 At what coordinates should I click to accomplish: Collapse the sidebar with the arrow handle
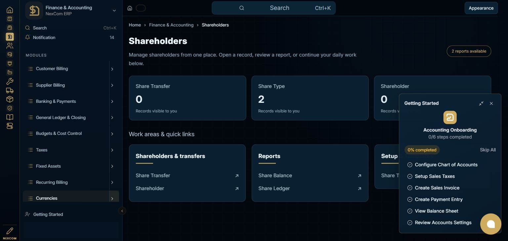pyautogui.click(x=122, y=211)
